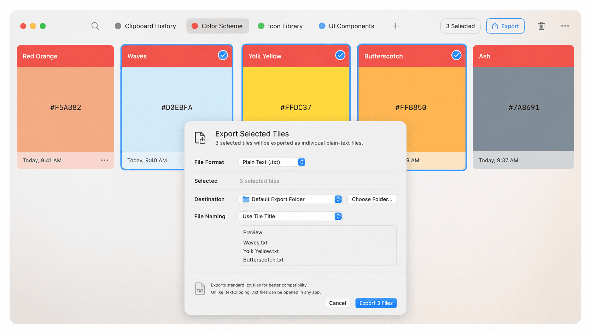Click the gray Clipboard History tab dot
The width and height of the screenshot is (591, 332).
(118, 26)
